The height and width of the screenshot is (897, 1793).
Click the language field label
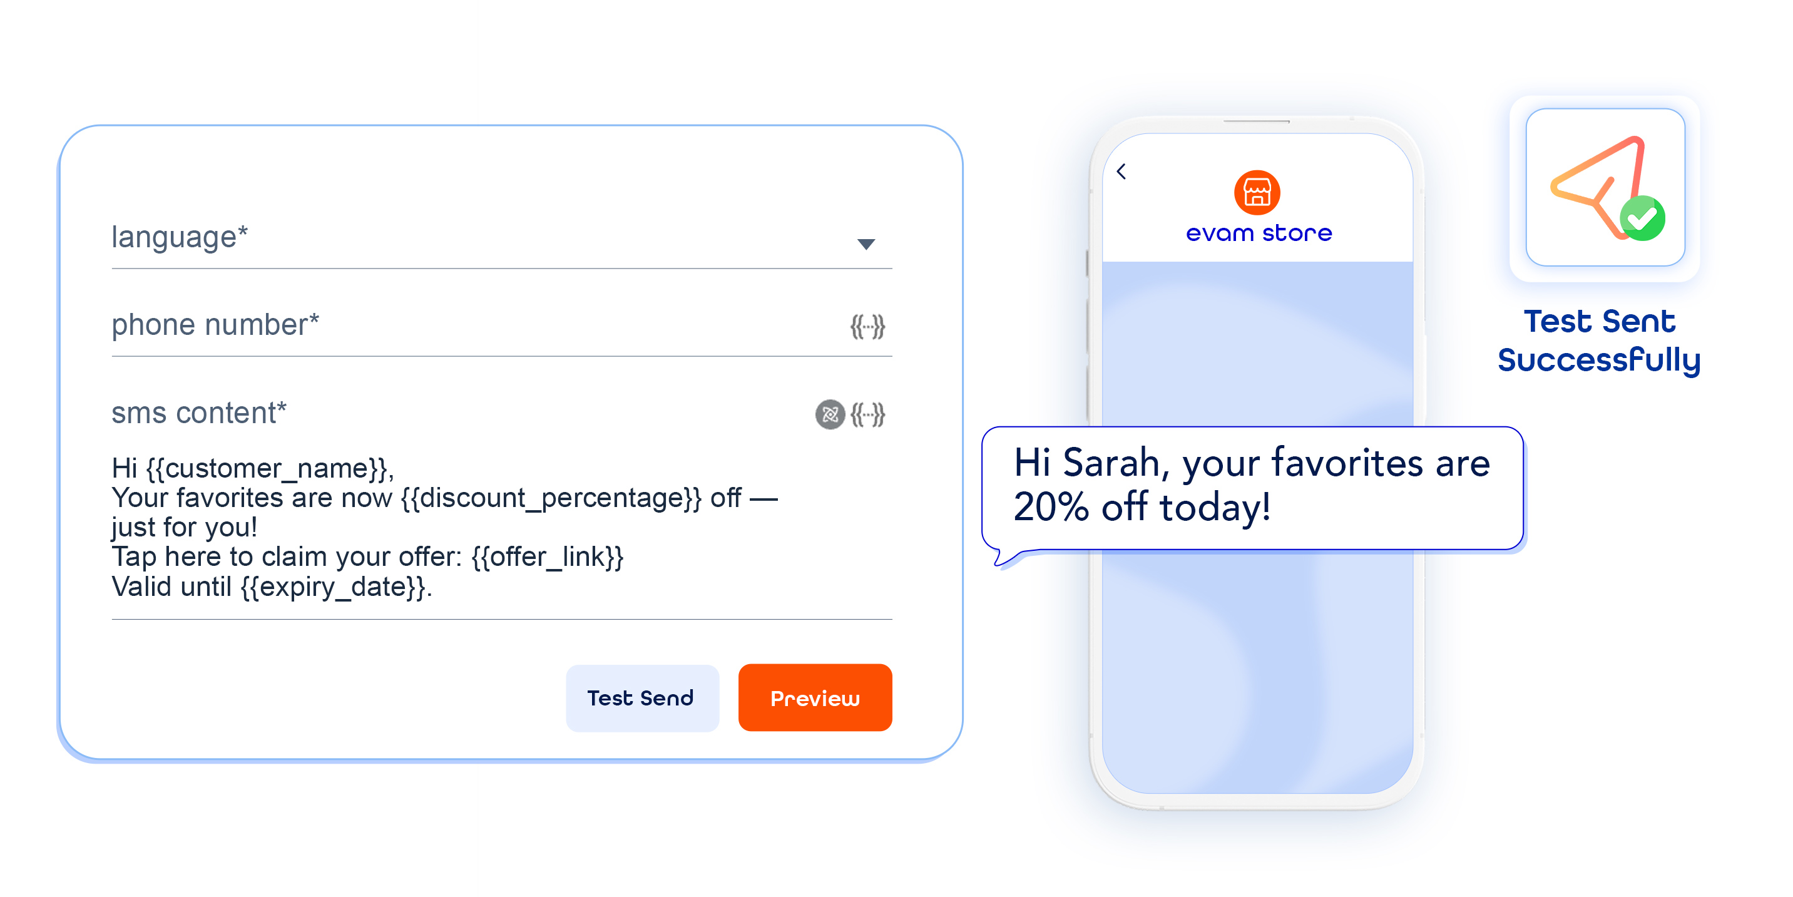(x=180, y=237)
